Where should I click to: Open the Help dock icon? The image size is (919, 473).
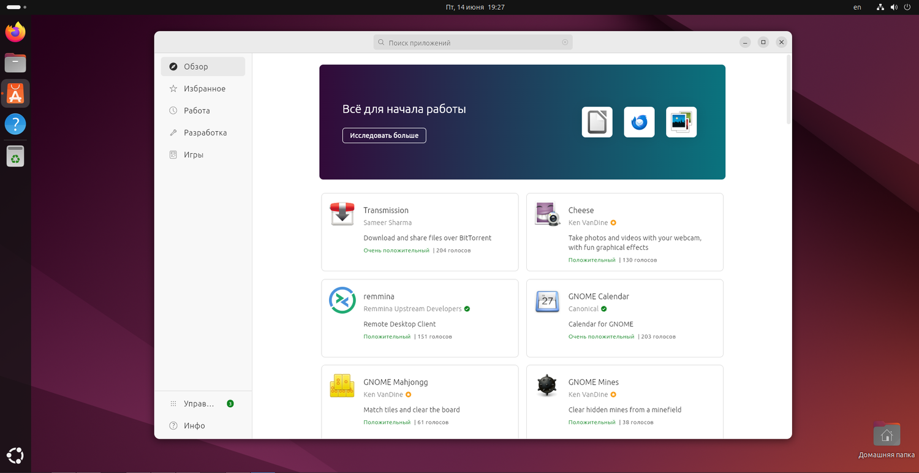point(15,124)
